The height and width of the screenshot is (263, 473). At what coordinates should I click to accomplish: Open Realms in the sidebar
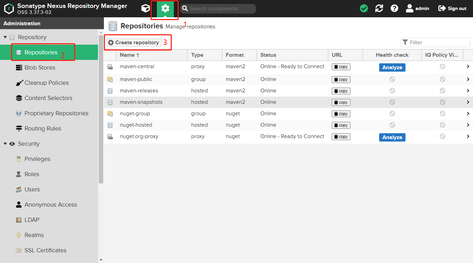tap(49, 235)
